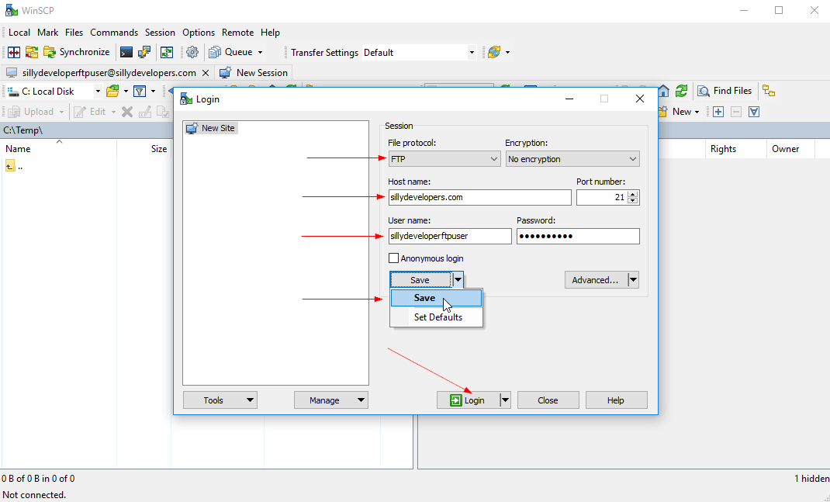Click the Open in PuTTY icon
Viewport: 830px width, 502px height.
tap(144, 53)
